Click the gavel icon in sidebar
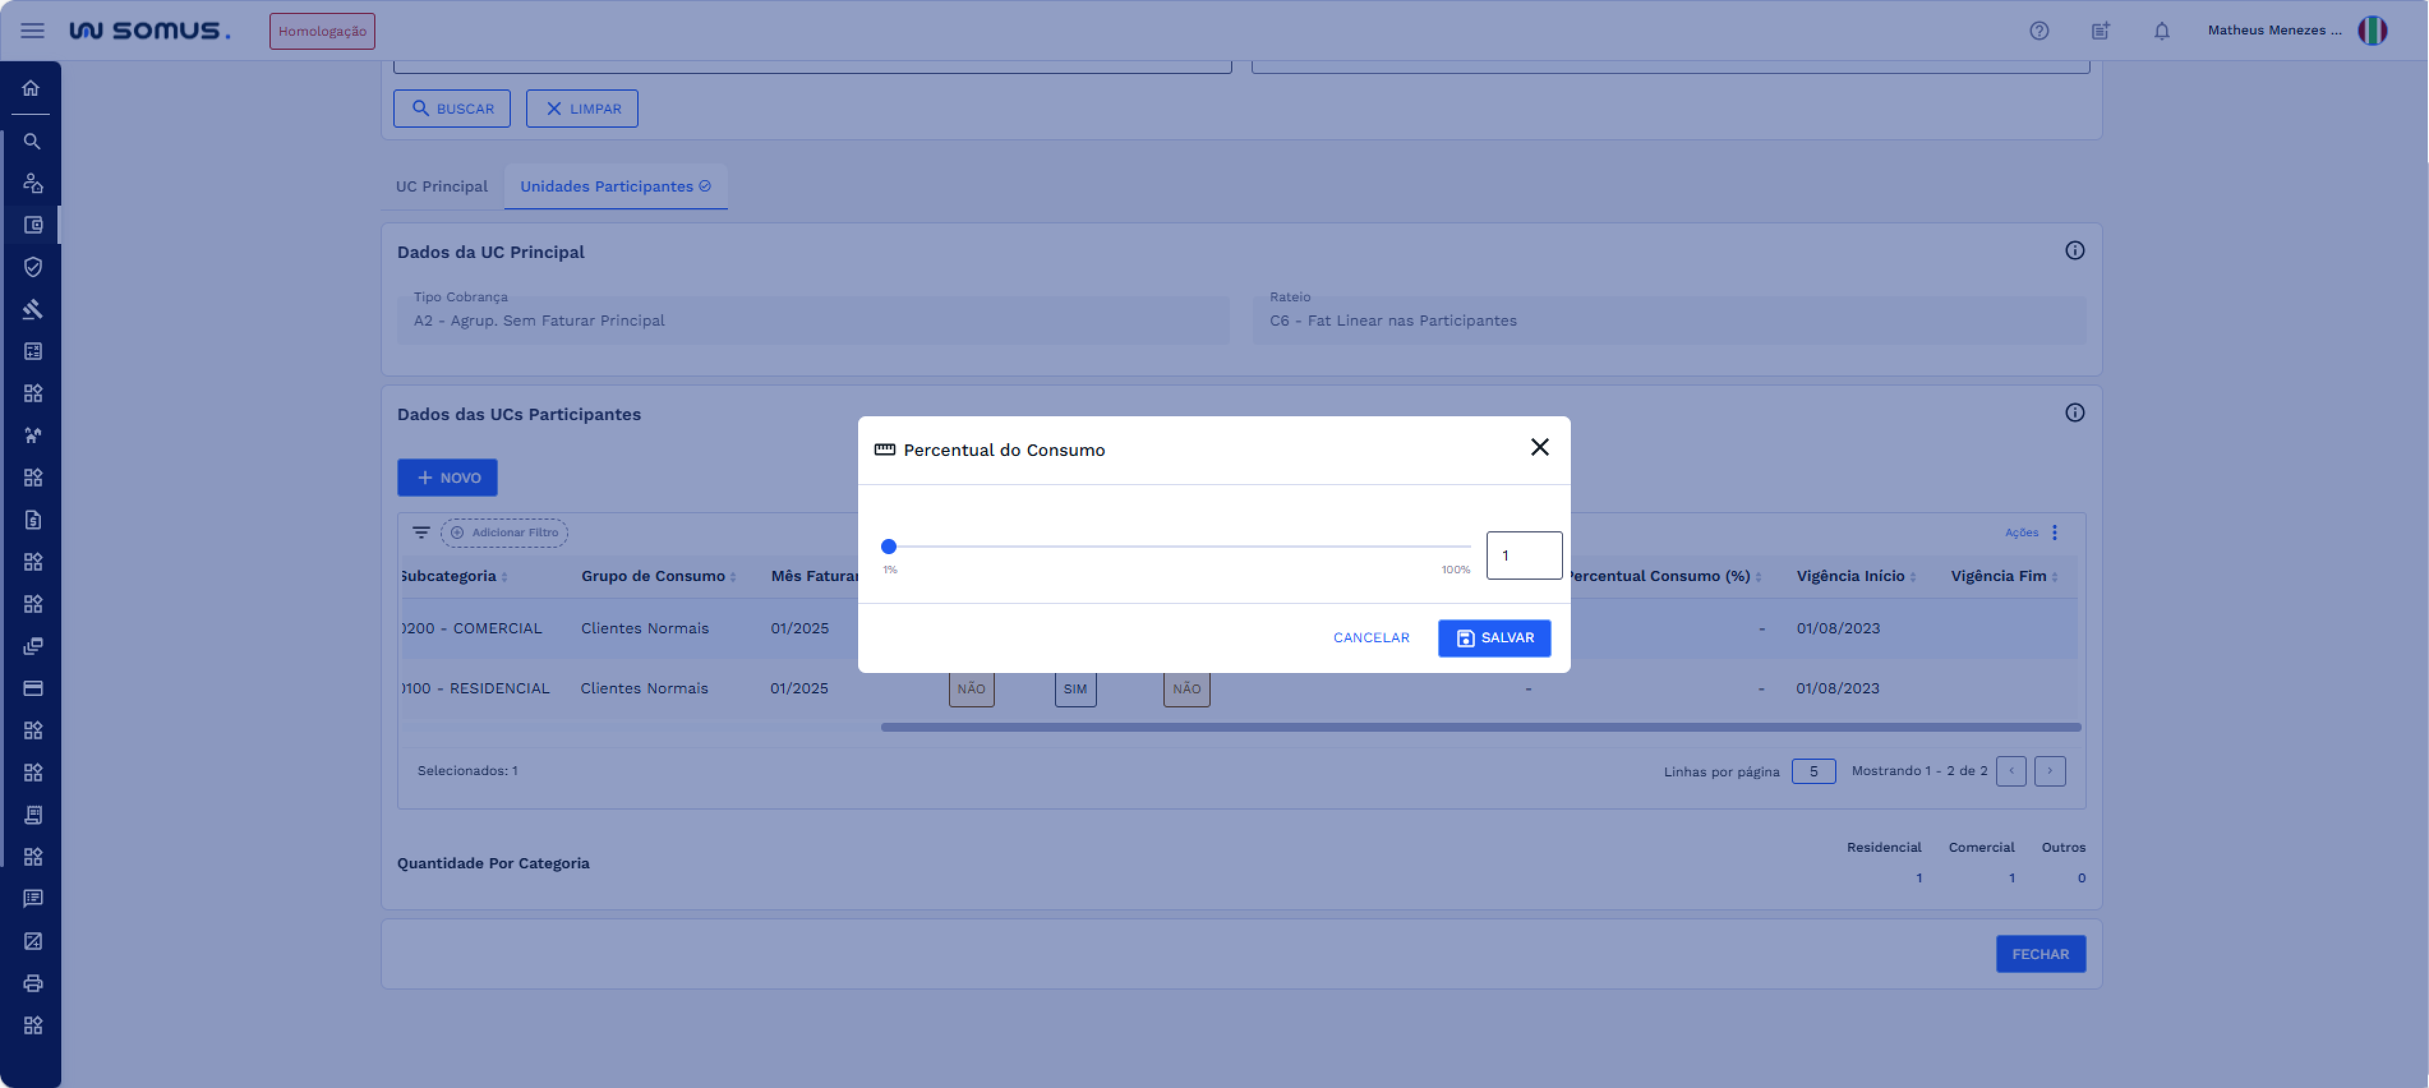This screenshot has height=1088, width=2429. (x=32, y=309)
